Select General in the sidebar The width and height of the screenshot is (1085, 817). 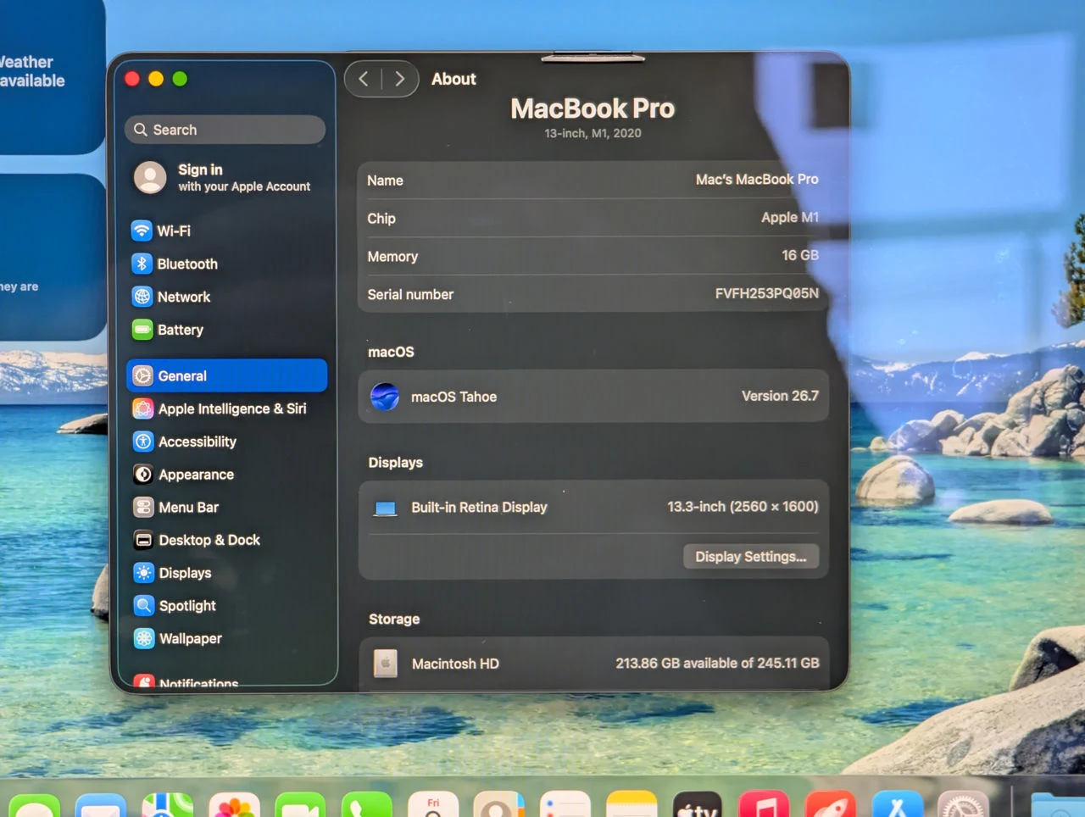pos(226,375)
